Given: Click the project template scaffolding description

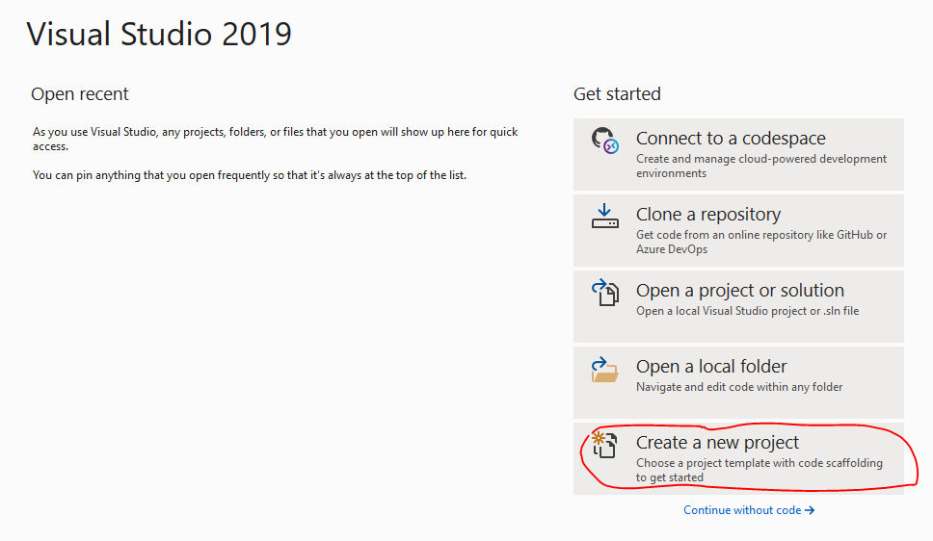Looking at the screenshot, I should [759, 470].
